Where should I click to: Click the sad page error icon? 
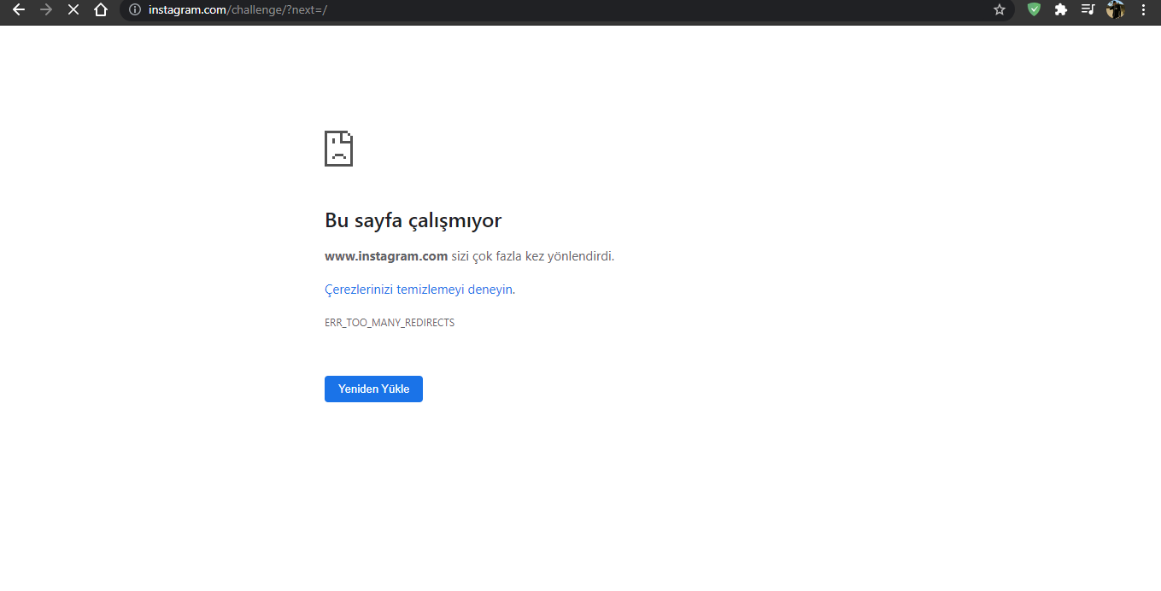coord(338,149)
